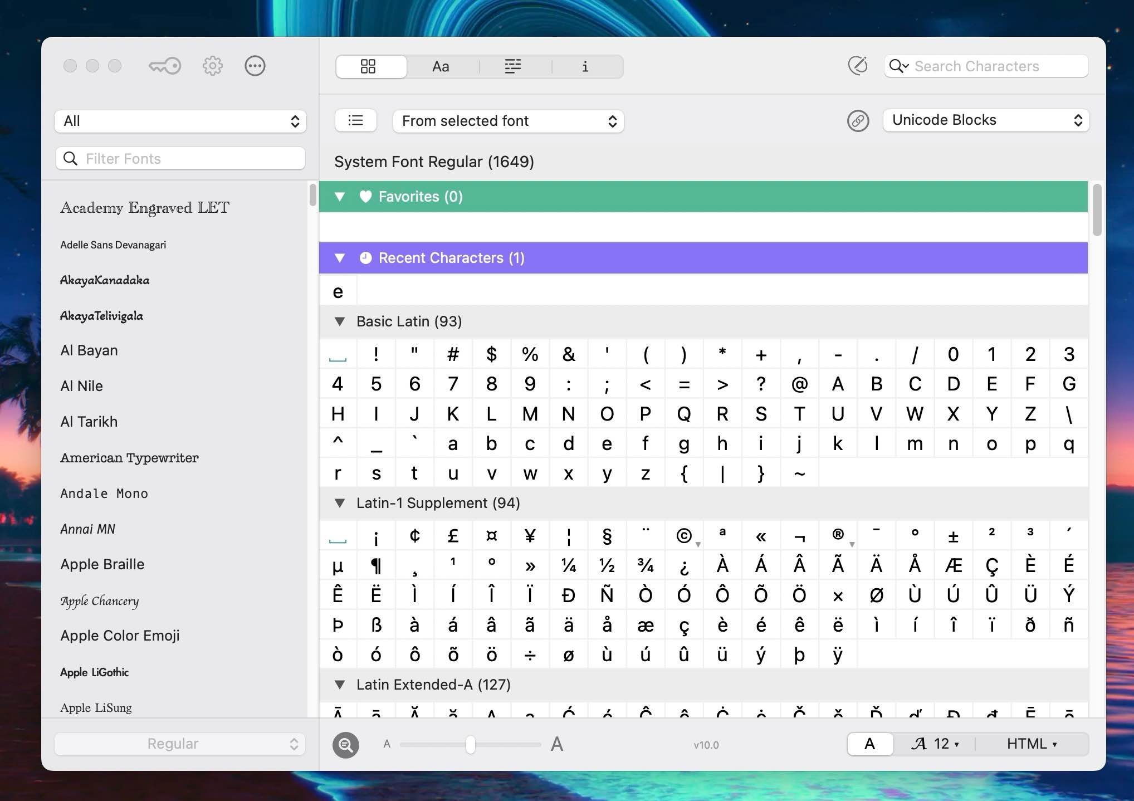Open the ellipsis more-options menu

point(255,66)
